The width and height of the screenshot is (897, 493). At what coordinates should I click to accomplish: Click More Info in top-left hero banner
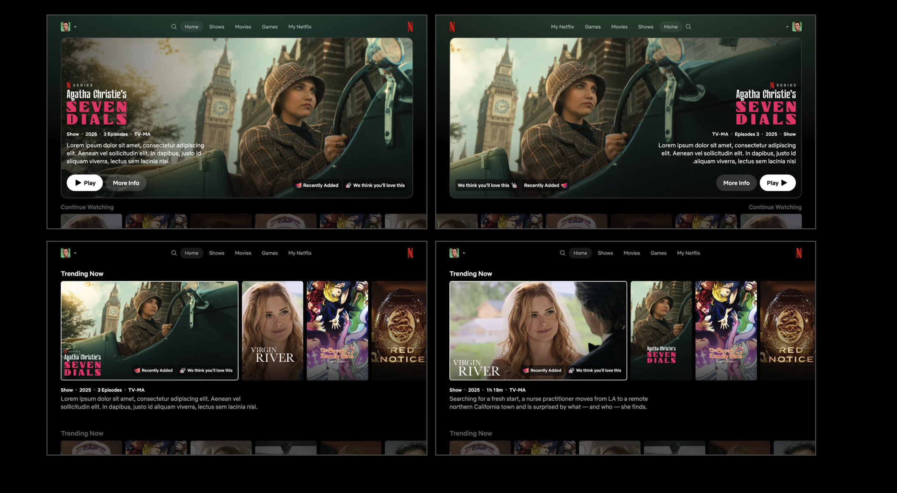(x=126, y=183)
